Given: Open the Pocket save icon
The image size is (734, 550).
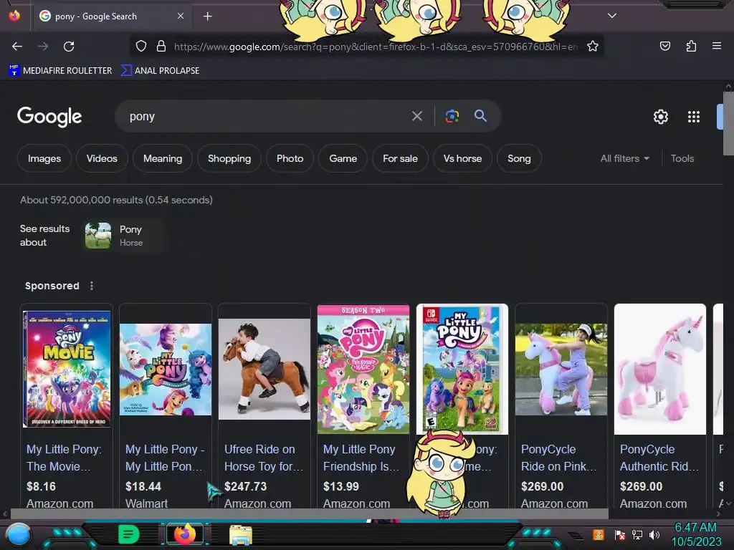Looking at the screenshot, I should pyautogui.click(x=664, y=46).
